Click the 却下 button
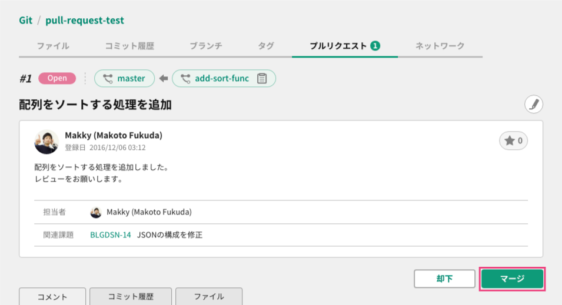The image size is (562, 305). click(x=444, y=279)
